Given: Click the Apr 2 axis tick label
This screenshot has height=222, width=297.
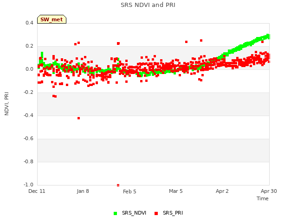Looking at the screenshot, I should 222,191.
